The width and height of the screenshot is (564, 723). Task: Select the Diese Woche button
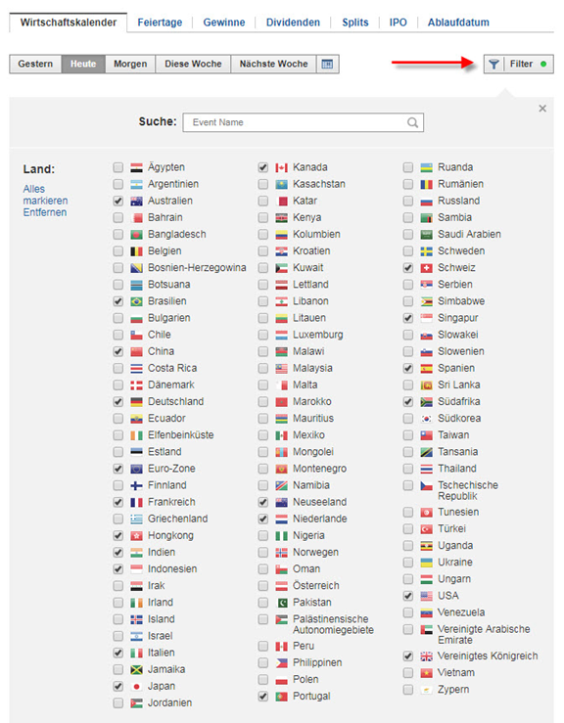(x=193, y=65)
